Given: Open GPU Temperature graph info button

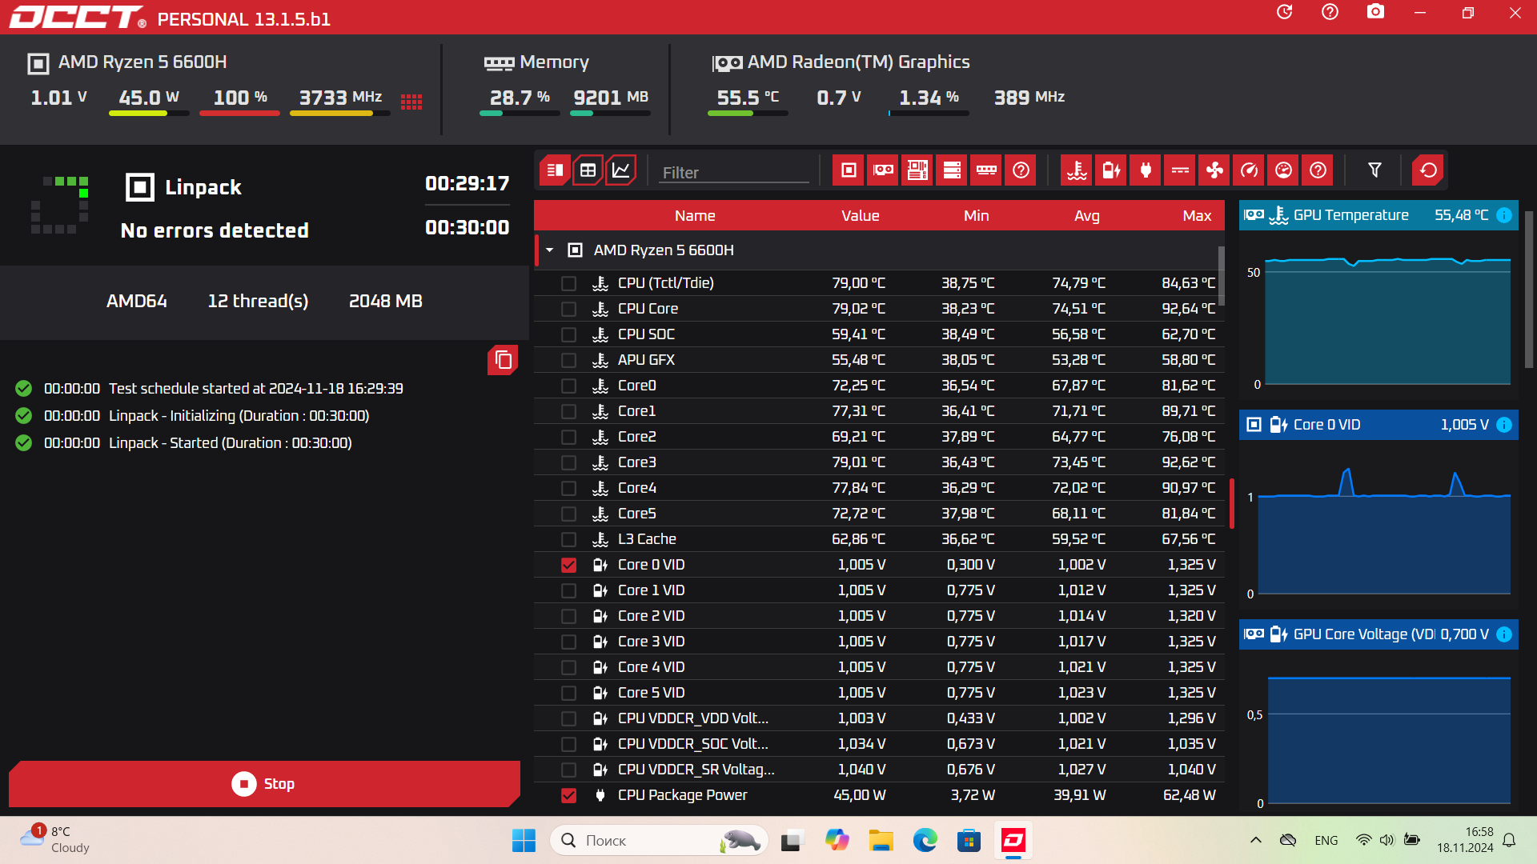Looking at the screenshot, I should pos(1504,215).
